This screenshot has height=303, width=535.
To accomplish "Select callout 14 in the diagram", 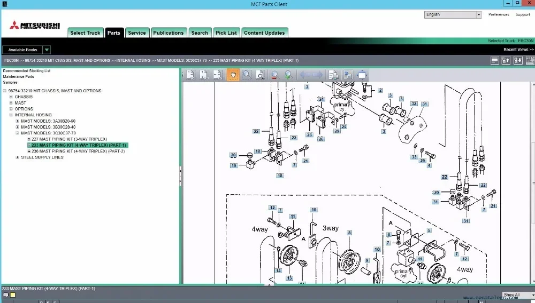I will [x=278, y=270].
